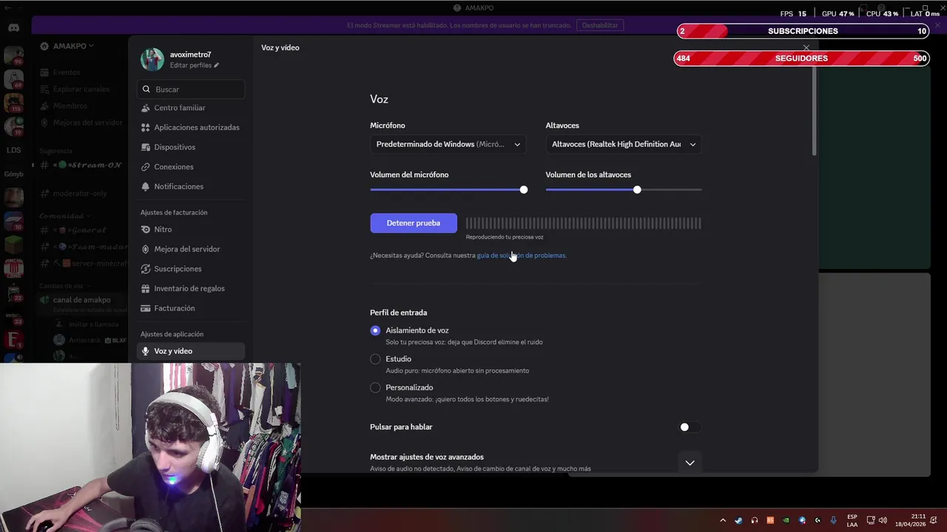Screen dimensions: 947x532
Task: Open the system volume tray icon
Action: pos(883,520)
